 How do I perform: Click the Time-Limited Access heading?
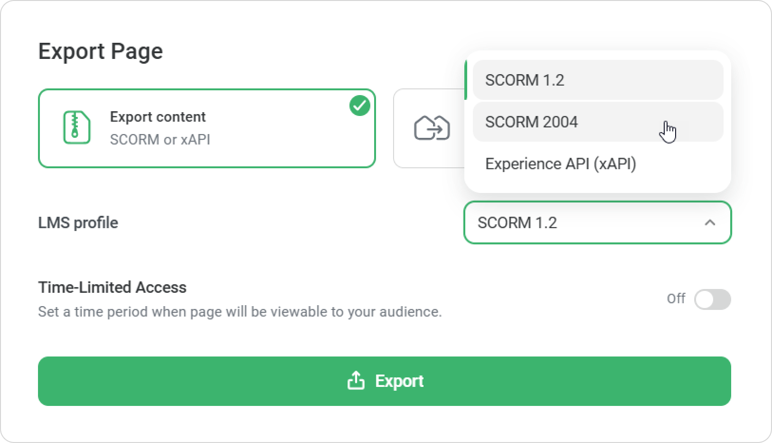coord(112,287)
